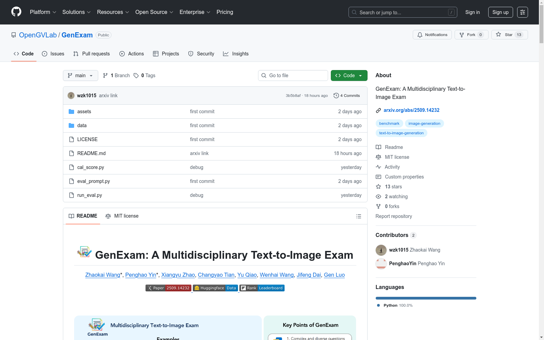The image size is (544, 340).
Task: Expand the Solutions menu
Action: pyautogui.click(x=76, y=12)
